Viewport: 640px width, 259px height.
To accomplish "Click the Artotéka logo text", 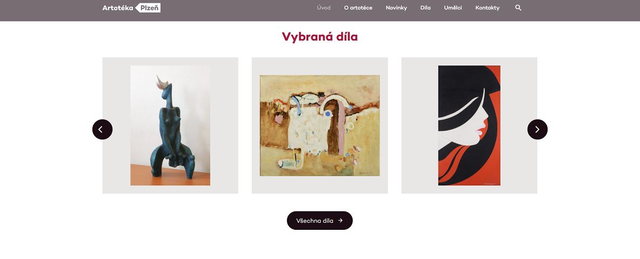I will click(x=117, y=8).
